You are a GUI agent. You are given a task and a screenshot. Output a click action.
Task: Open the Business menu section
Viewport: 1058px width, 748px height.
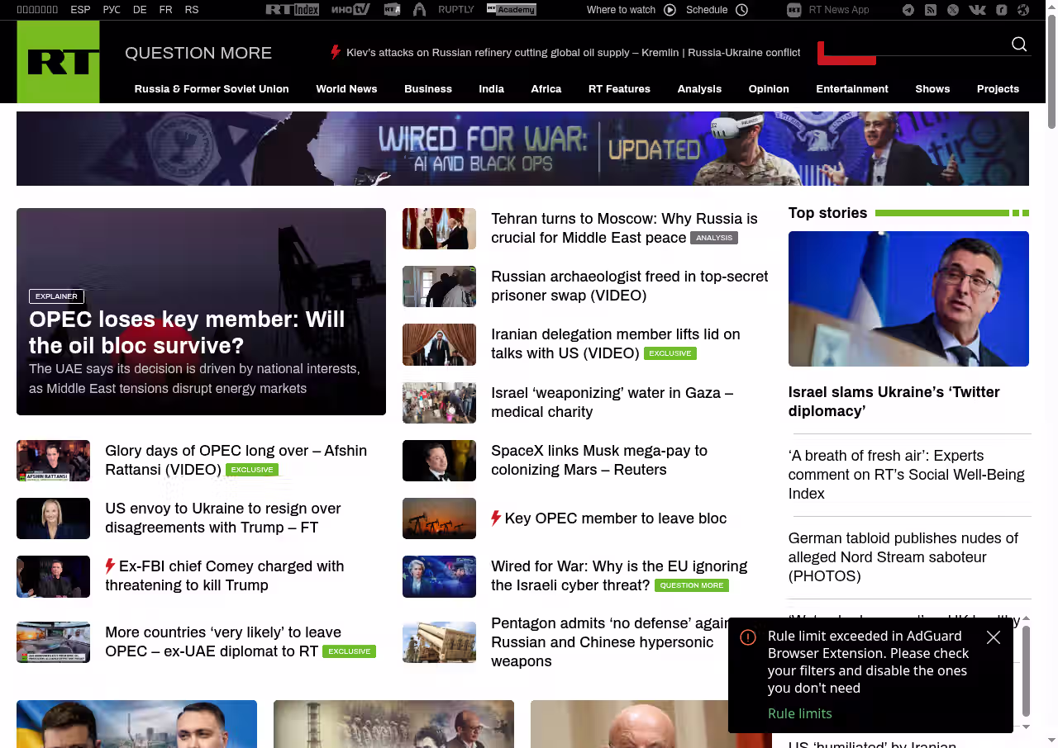pyautogui.click(x=427, y=89)
